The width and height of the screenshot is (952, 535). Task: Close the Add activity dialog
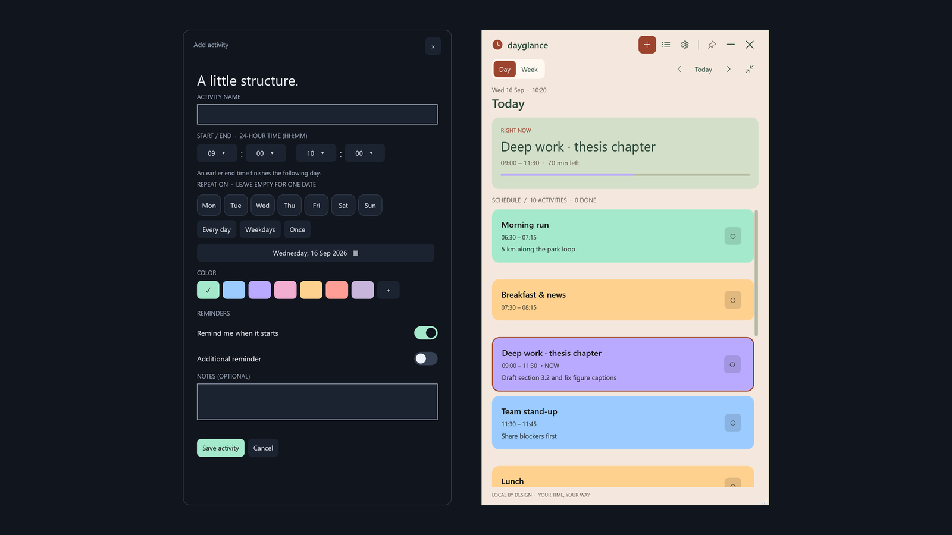pyautogui.click(x=433, y=46)
